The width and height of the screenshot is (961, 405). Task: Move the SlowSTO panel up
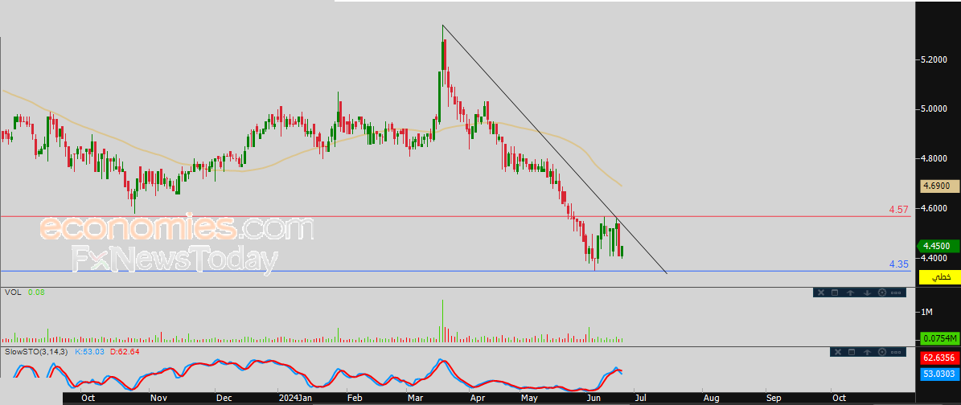(867, 352)
